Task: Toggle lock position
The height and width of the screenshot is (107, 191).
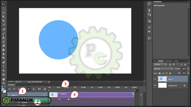Action: pyautogui.click(x=167, y=73)
